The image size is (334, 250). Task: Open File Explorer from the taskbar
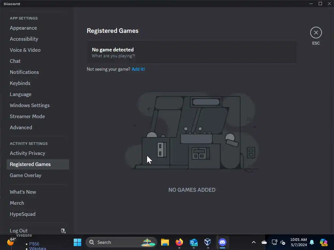pos(165,242)
